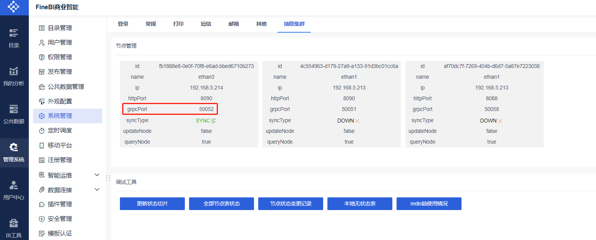Viewport: 596px width, 240px height.
Task: Click the grpcPort value 50051
Action: pyautogui.click(x=349, y=109)
